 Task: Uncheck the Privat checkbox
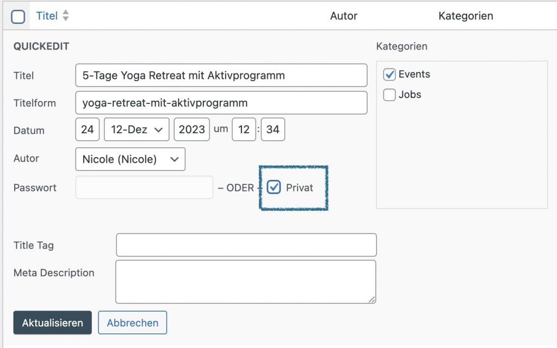[x=274, y=188]
